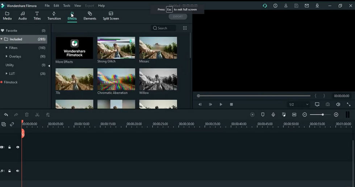Open the File menu
355x187 pixels.
47,6
